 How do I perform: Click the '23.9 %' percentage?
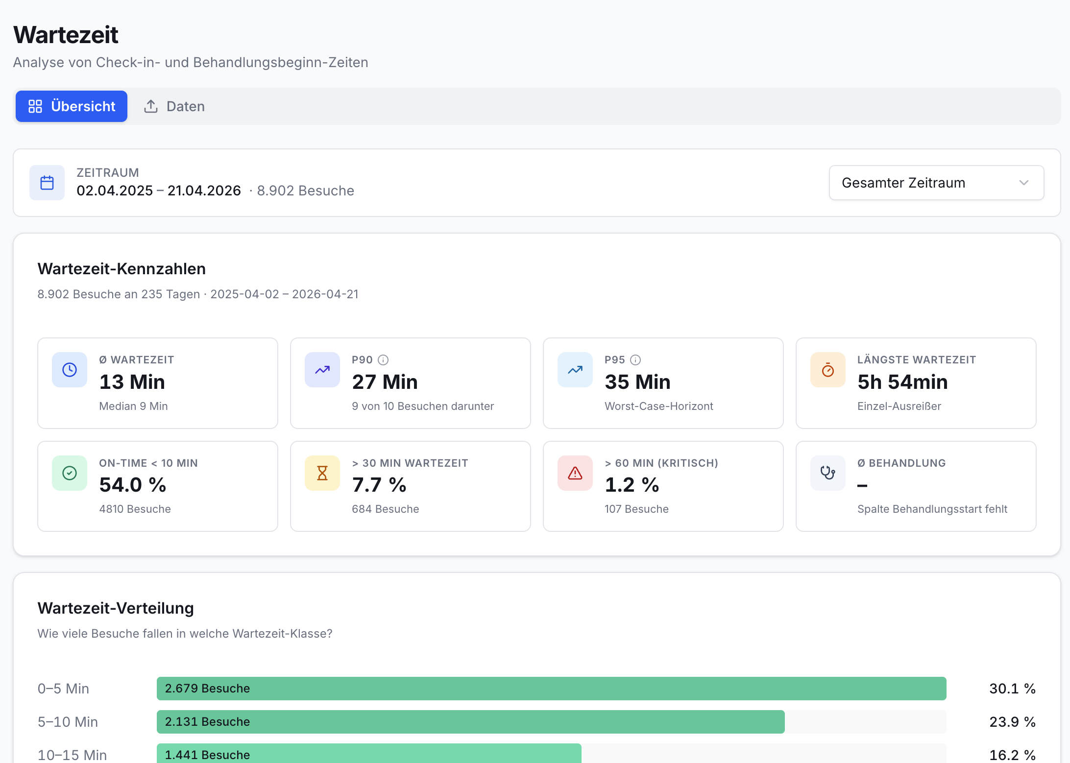point(1013,722)
